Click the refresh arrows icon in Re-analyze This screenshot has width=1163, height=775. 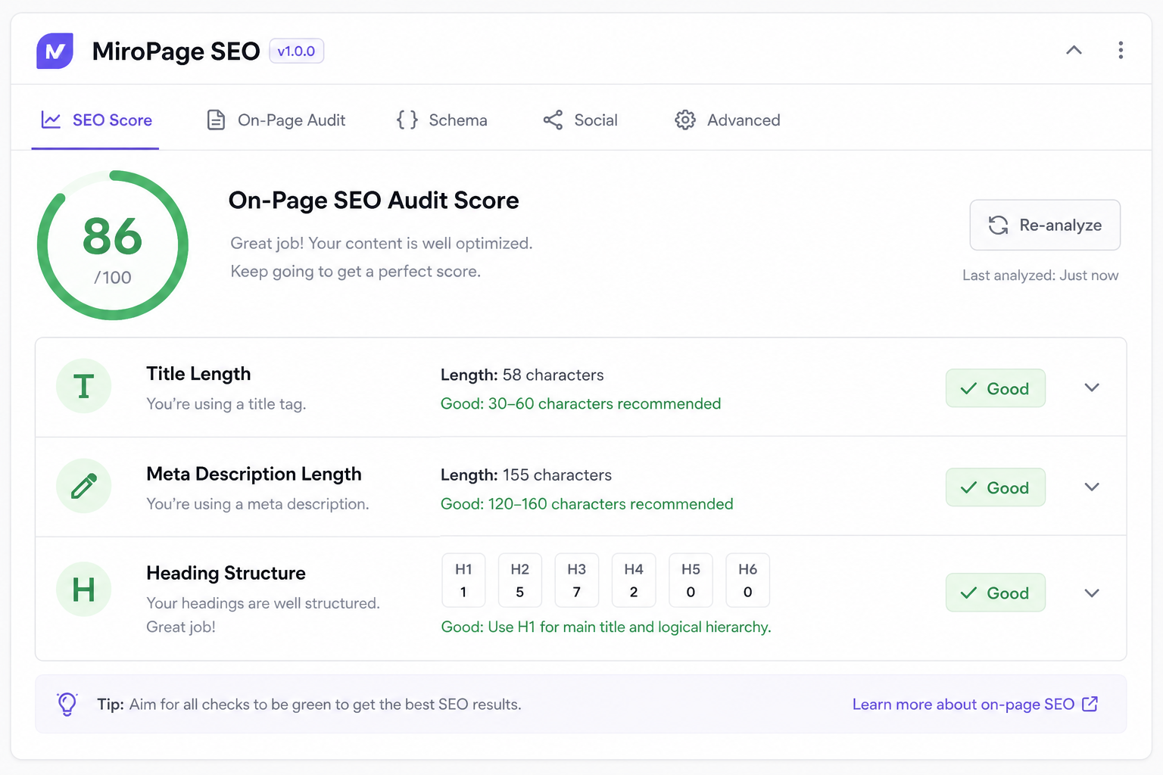[x=998, y=225]
